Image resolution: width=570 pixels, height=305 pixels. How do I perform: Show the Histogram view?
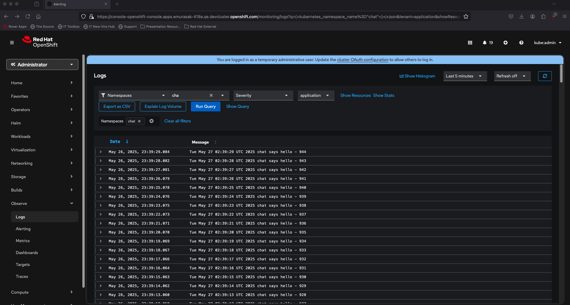pyautogui.click(x=417, y=76)
